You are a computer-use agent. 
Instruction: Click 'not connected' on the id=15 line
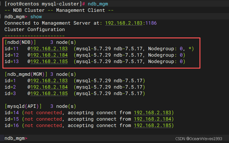click(x=43, y=119)
